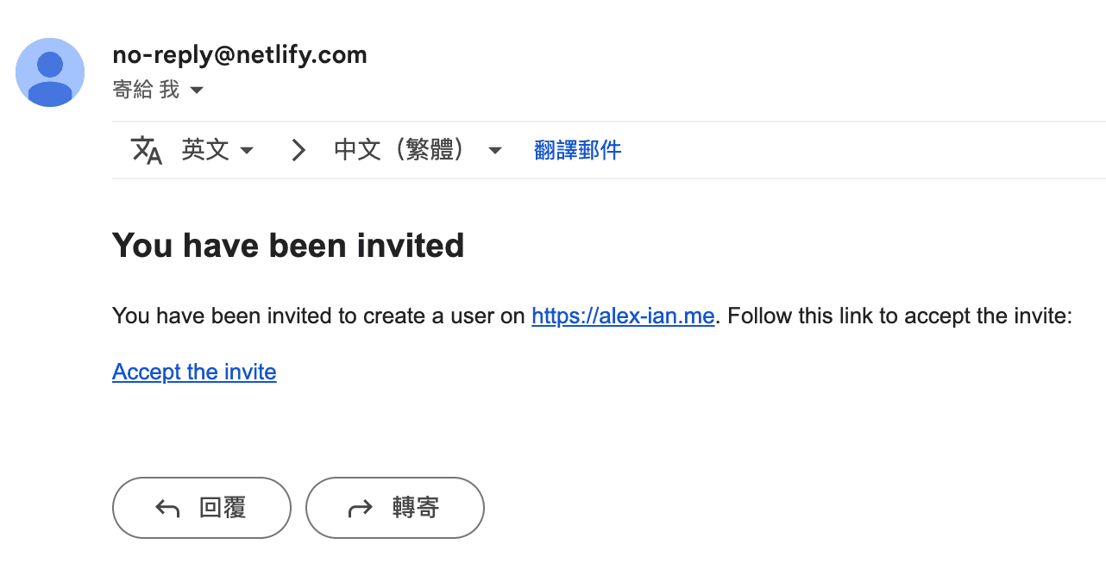Click the forward arrow icon
This screenshot has width=1106, height=588.
pyautogui.click(x=360, y=509)
